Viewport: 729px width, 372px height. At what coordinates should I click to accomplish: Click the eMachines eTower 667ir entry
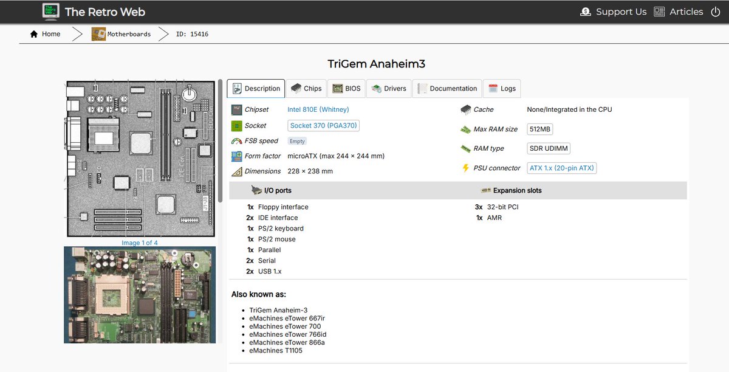287,319
